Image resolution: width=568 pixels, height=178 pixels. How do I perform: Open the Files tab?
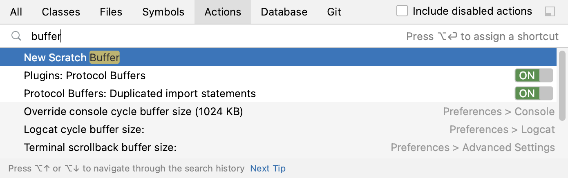pyautogui.click(x=111, y=12)
